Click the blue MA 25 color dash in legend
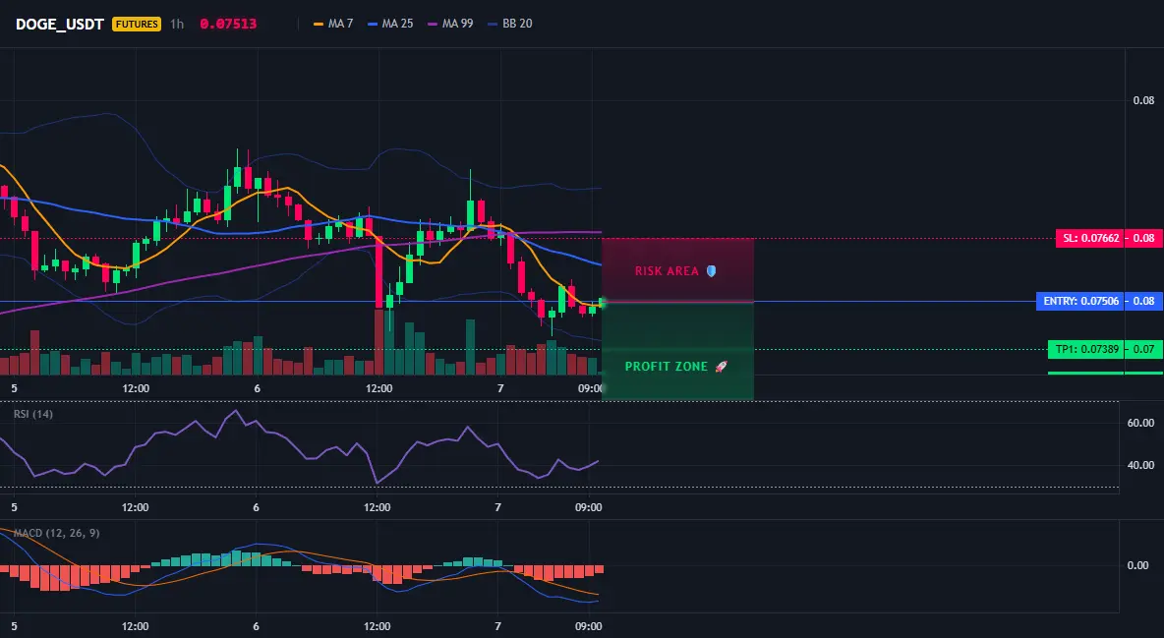This screenshot has height=638, width=1164. click(373, 24)
